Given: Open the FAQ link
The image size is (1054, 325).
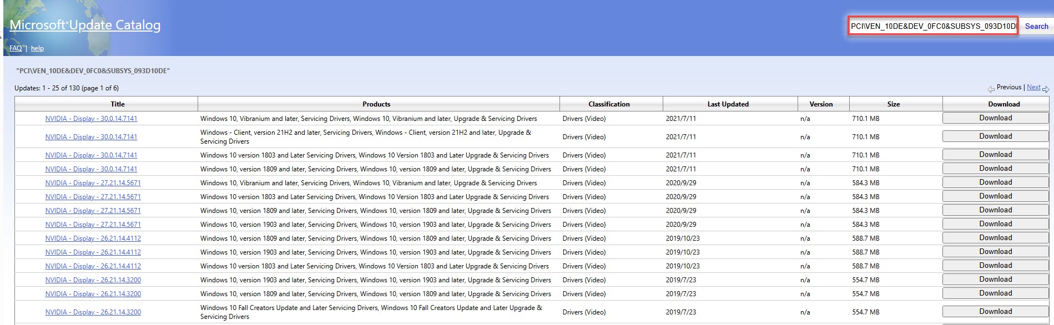Looking at the screenshot, I should pos(16,48).
